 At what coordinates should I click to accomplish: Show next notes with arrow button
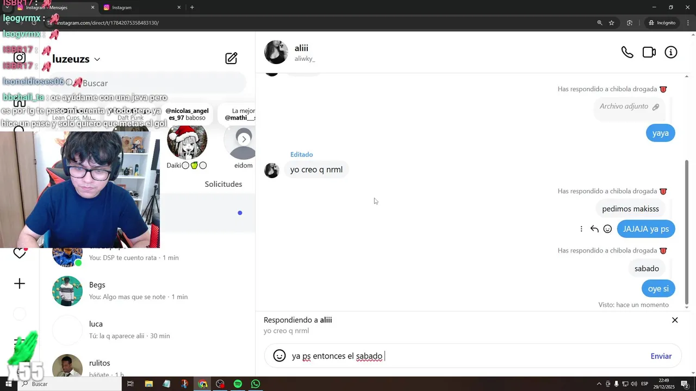click(244, 139)
